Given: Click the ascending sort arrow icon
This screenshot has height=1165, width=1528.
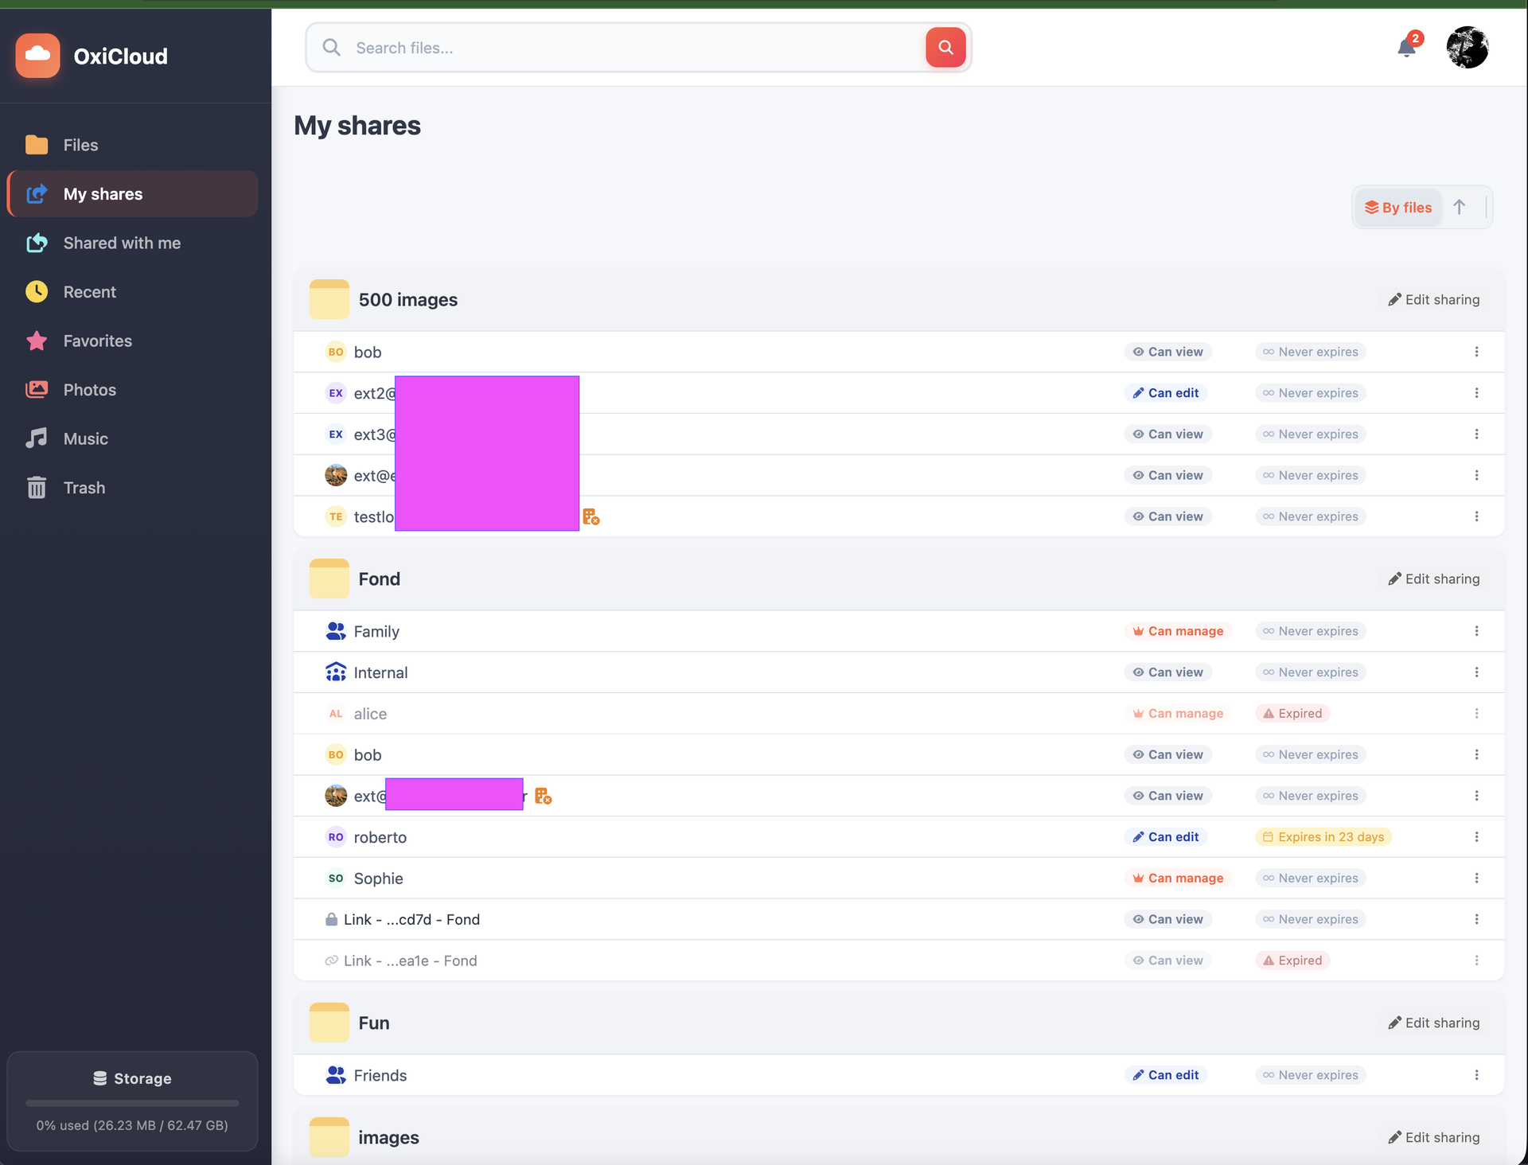Looking at the screenshot, I should click(x=1459, y=207).
